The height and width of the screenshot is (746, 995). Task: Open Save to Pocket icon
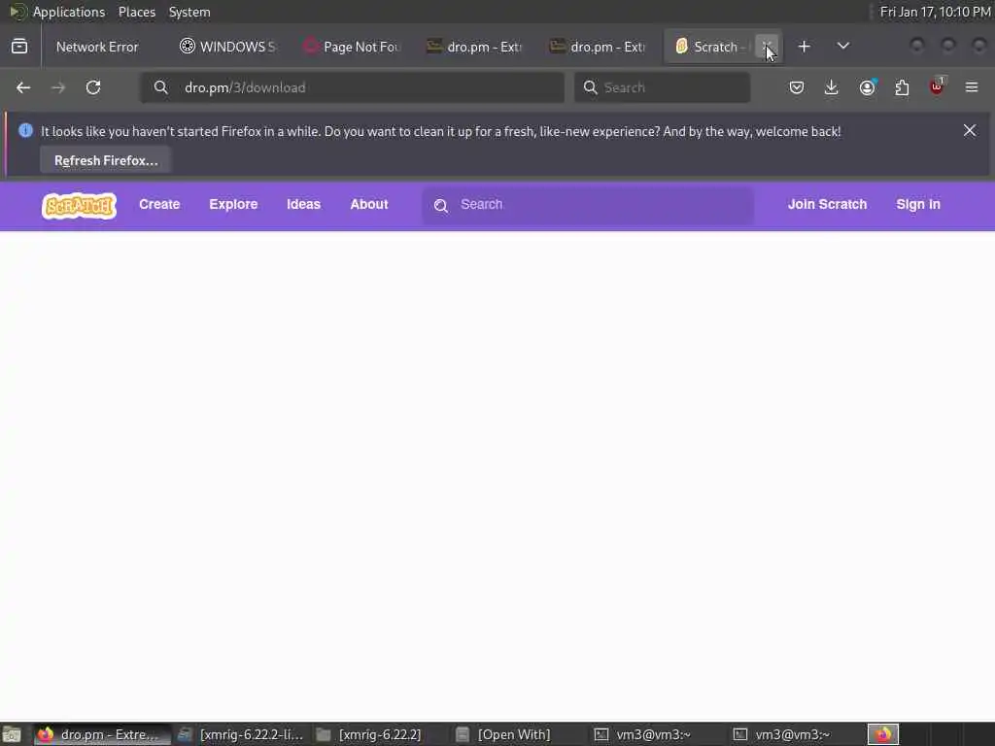[x=797, y=87]
